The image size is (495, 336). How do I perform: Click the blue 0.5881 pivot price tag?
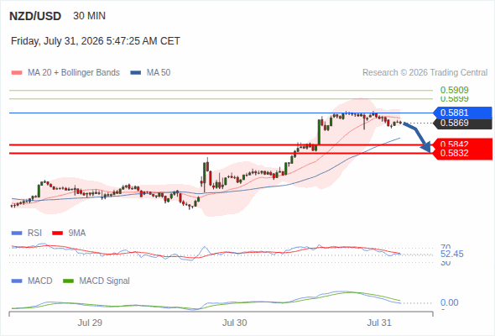click(463, 113)
